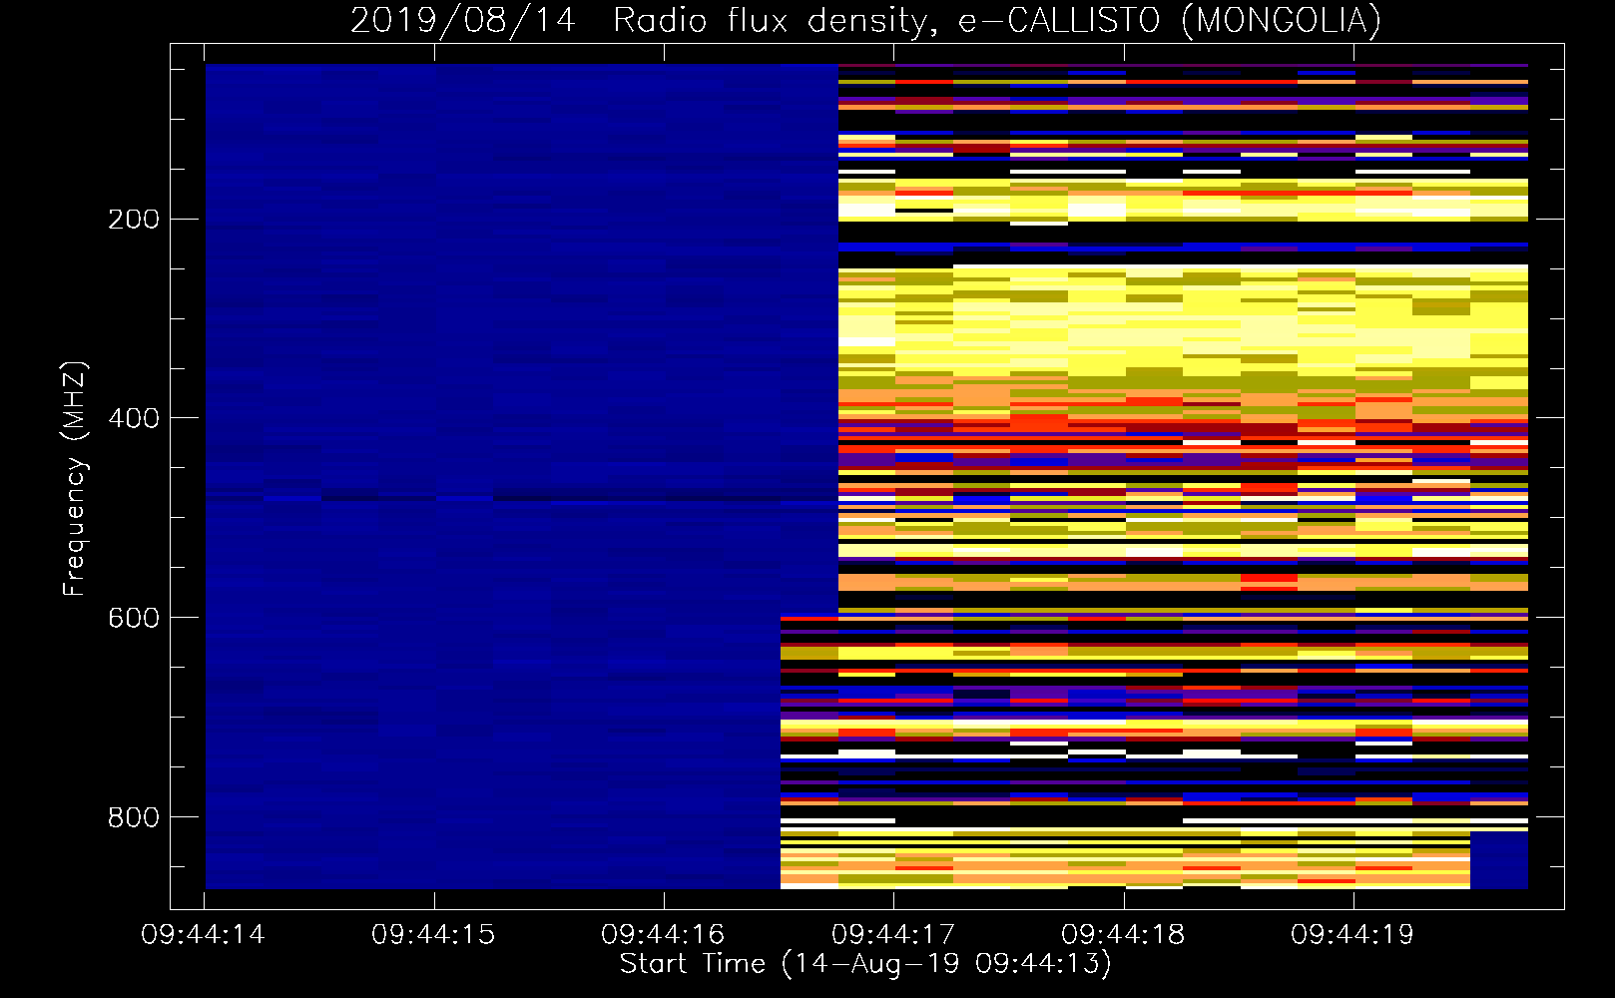Click the Start Time axis caption
1615x998 pixels.
pyautogui.click(x=865, y=964)
